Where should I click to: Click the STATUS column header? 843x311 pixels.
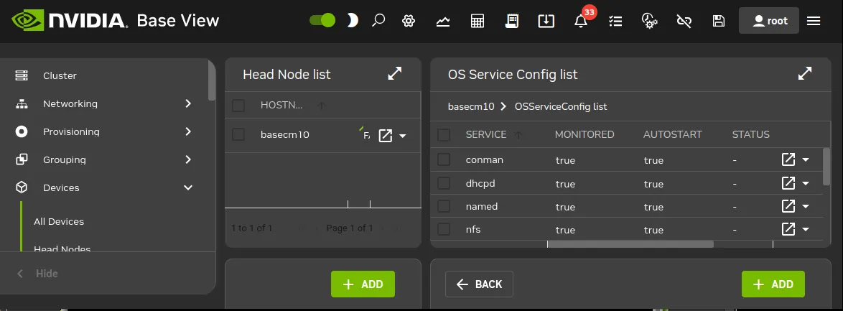750,134
